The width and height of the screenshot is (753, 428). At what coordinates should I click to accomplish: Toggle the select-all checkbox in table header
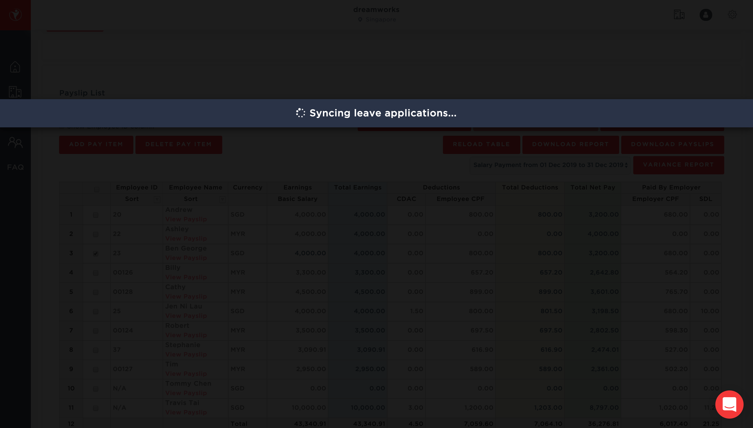pos(96,189)
